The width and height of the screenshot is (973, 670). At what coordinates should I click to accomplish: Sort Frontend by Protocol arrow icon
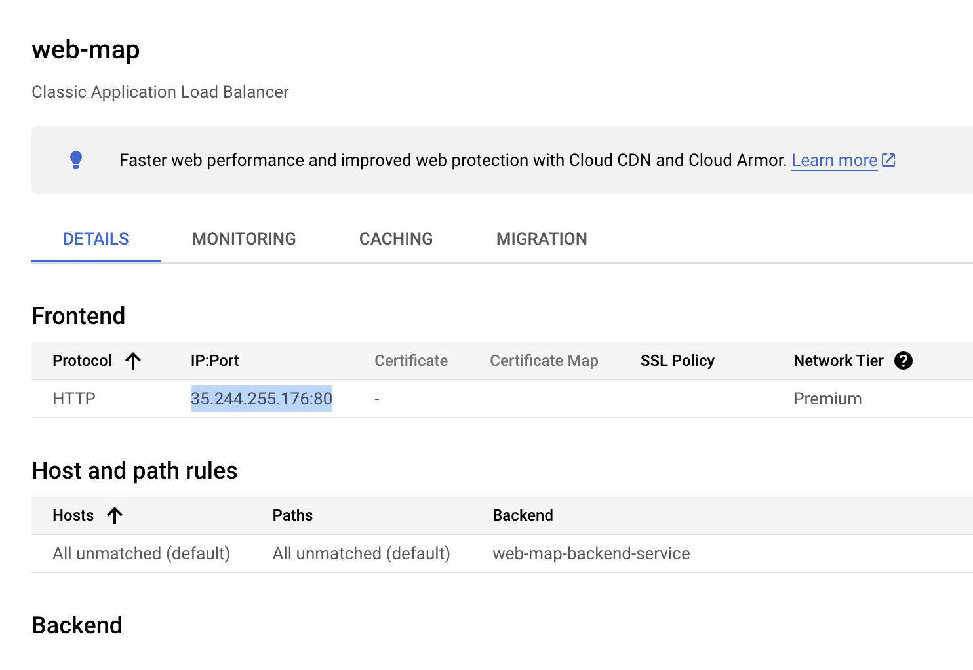click(133, 361)
